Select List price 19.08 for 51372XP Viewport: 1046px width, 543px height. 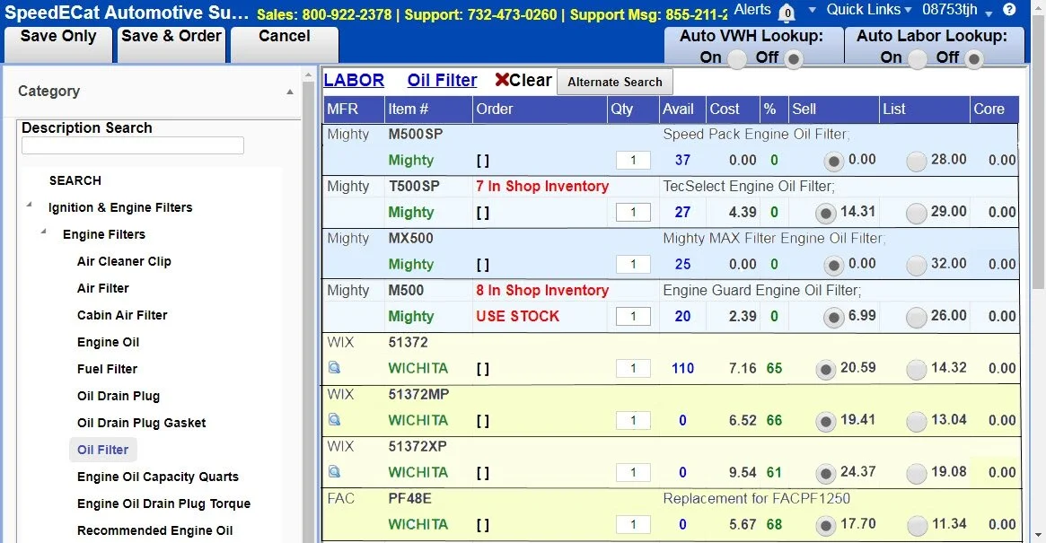pos(916,474)
